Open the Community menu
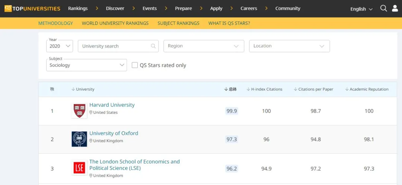Viewport: 402px width, 185px height. coord(288,9)
